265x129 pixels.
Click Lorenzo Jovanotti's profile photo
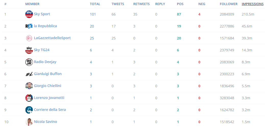point(29,98)
